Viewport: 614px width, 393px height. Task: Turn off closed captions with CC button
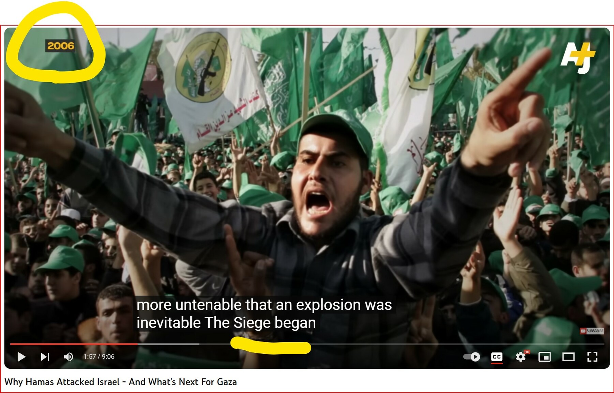tap(497, 357)
